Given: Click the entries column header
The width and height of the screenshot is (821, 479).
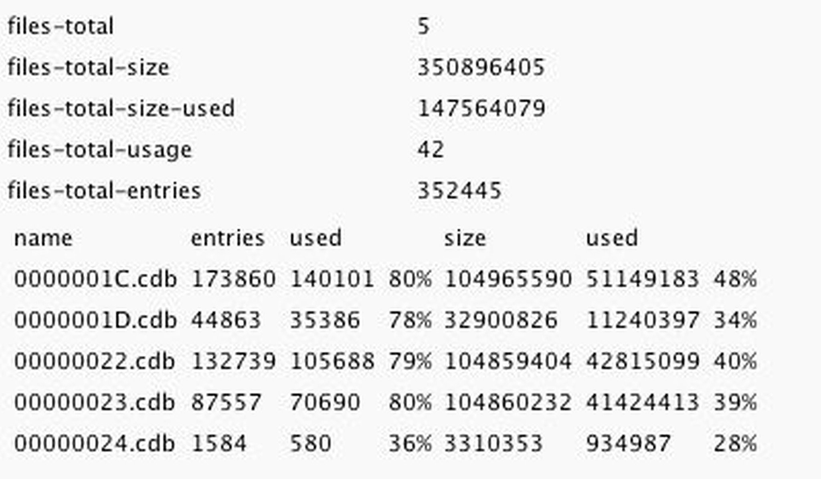Looking at the screenshot, I should [228, 238].
